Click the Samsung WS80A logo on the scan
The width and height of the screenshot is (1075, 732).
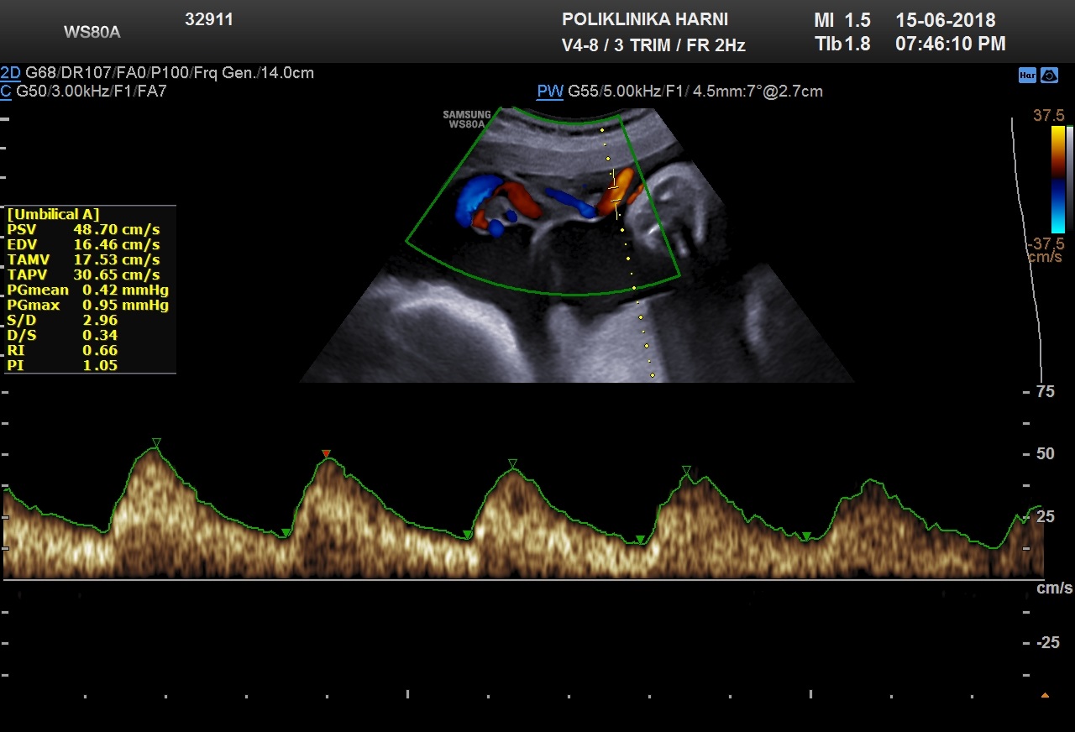(467, 119)
